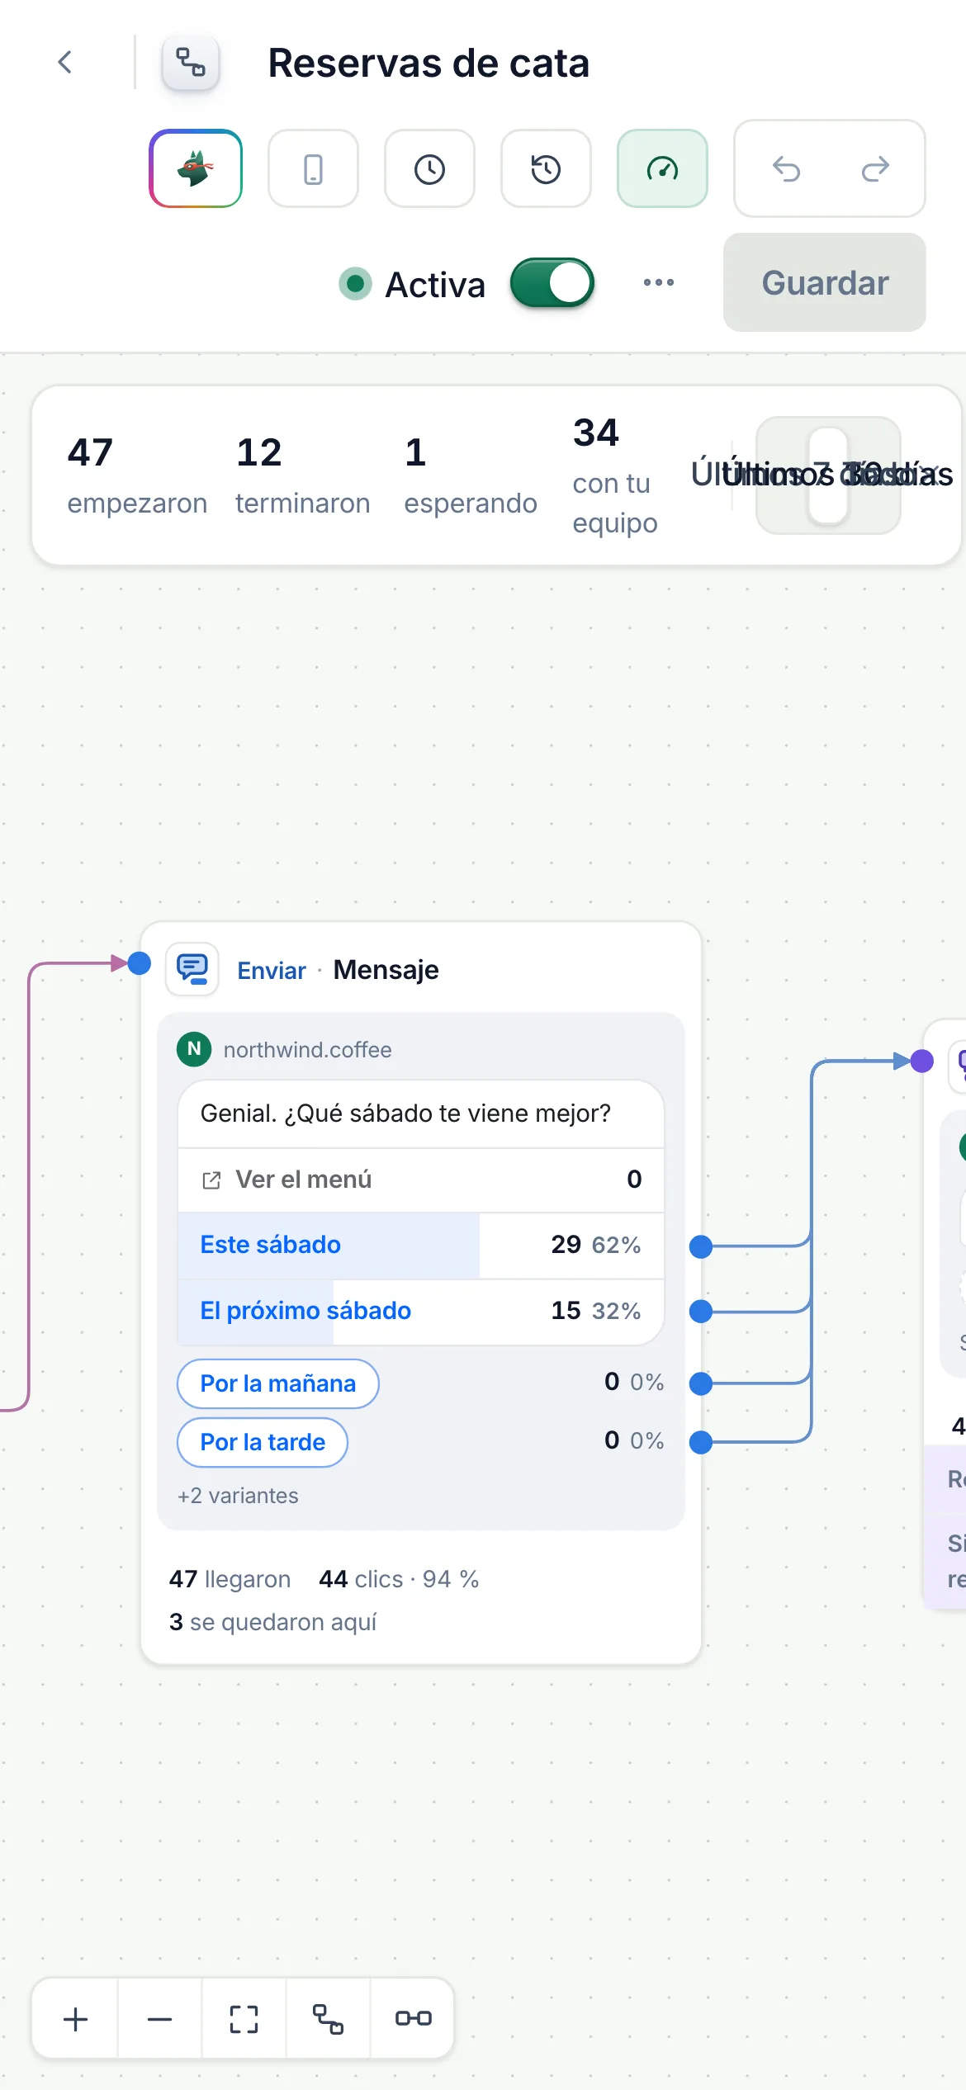The height and width of the screenshot is (2090, 966).
Task: Auto-arrange the flow nodes
Action: (328, 2019)
